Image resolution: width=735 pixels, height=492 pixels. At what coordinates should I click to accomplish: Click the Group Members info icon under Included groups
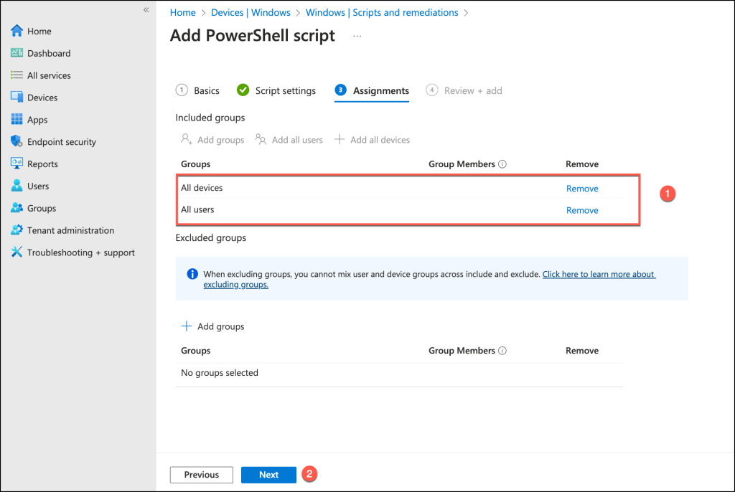(x=502, y=164)
